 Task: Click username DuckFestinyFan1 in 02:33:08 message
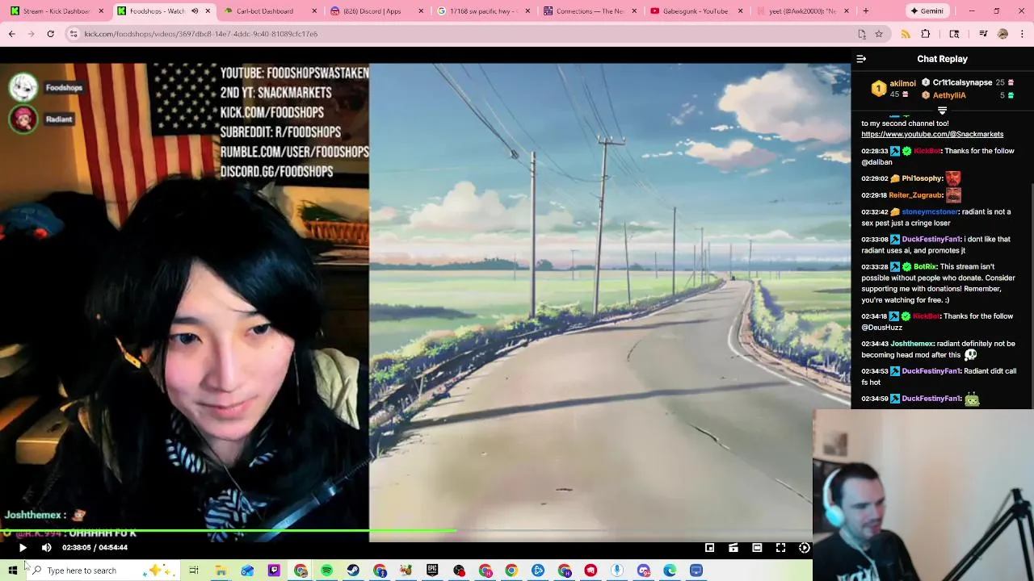[x=931, y=239]
